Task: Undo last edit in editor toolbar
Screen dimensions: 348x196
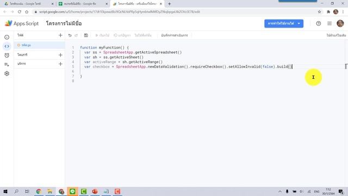Action: coord(70,35)
